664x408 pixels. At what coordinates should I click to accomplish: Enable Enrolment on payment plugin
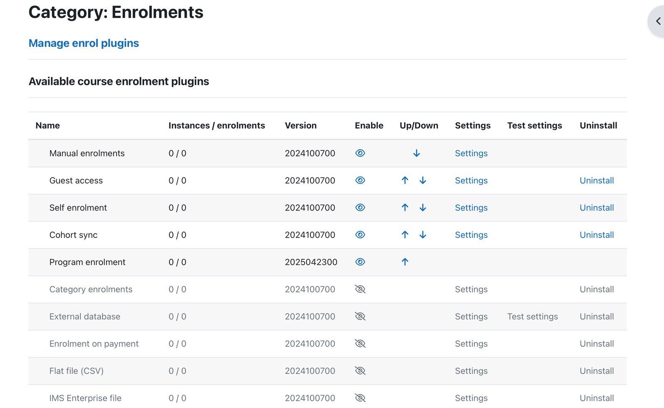coord(360,344)
